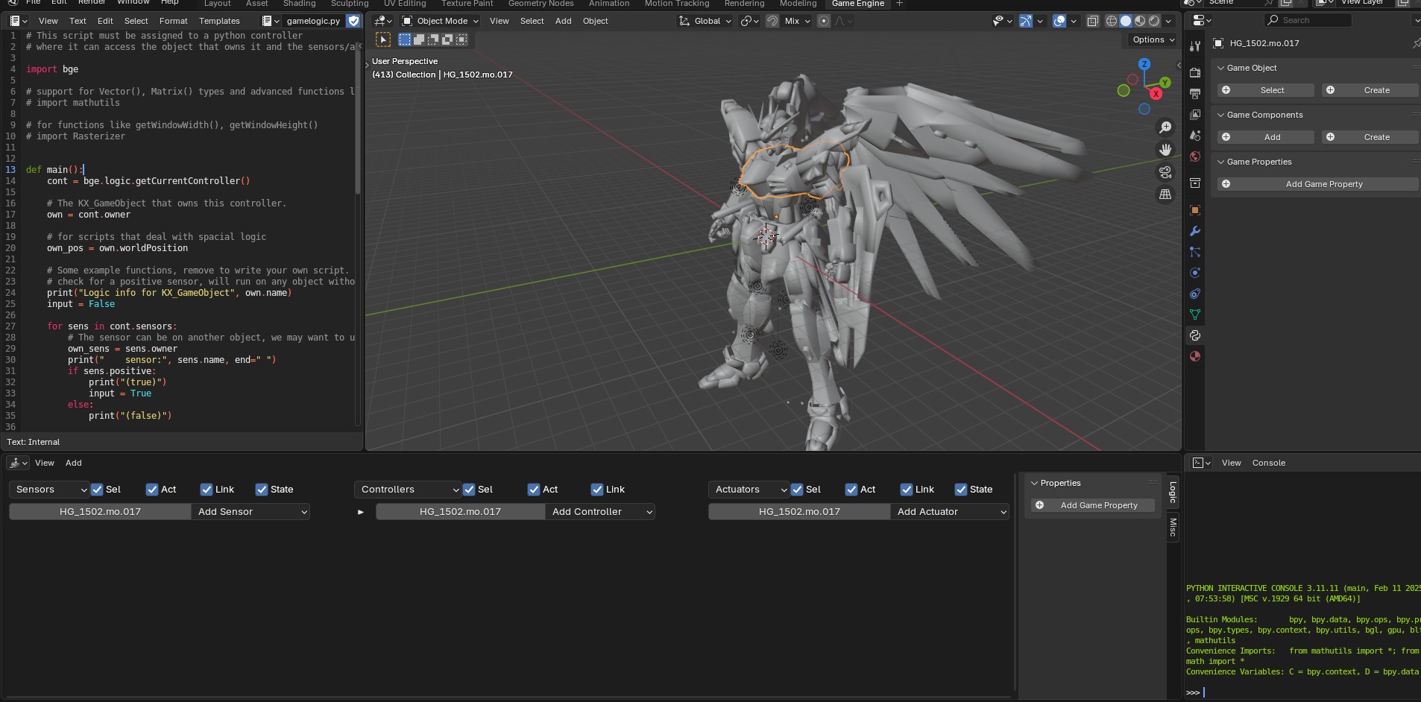Click the viewport pan hand icon

coord(1165,150)
